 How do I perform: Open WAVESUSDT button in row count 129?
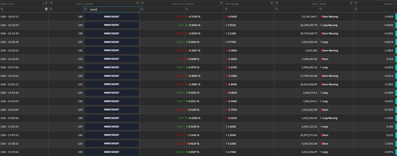[111, 110]
